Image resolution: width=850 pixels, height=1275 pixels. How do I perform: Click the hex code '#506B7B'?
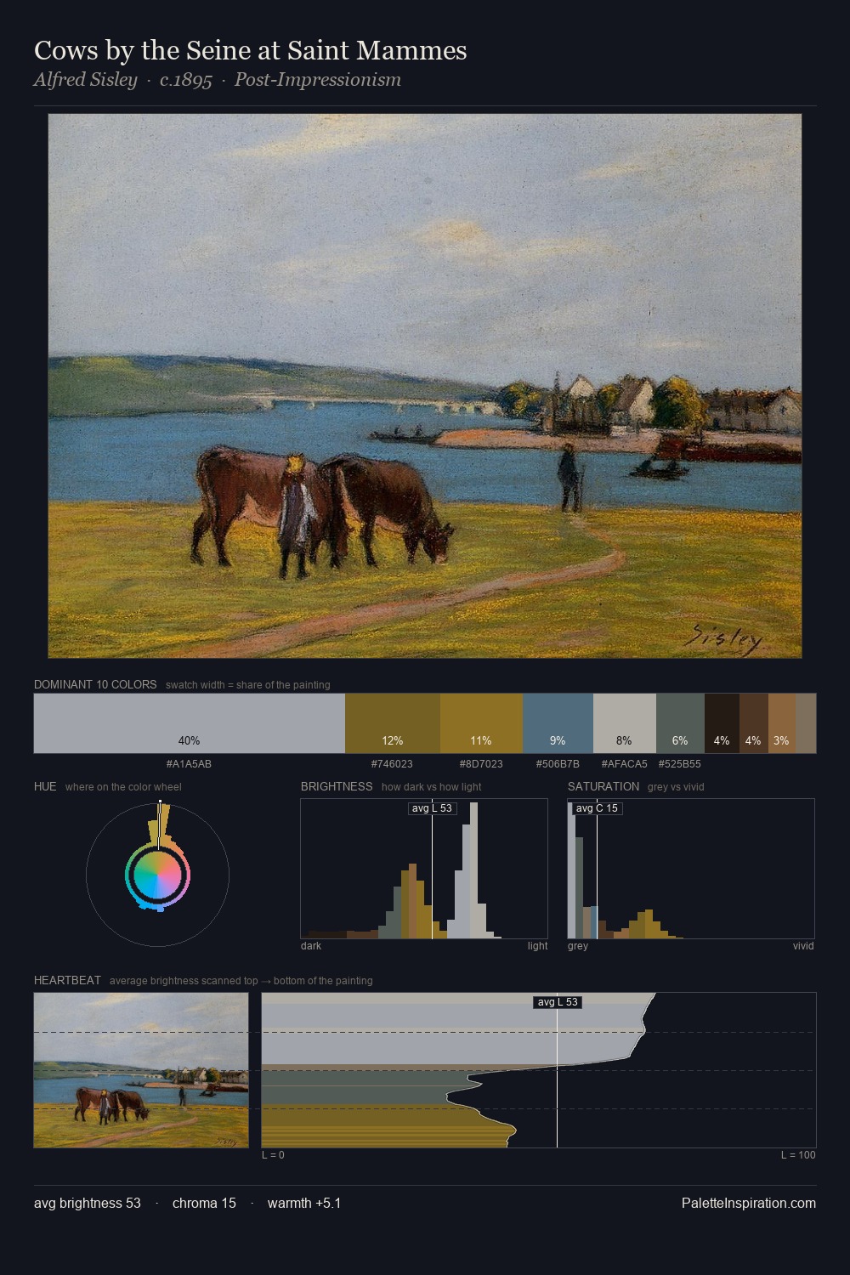point(558,764)
